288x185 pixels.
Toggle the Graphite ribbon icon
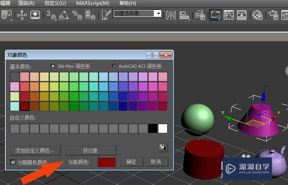point(216,15)
